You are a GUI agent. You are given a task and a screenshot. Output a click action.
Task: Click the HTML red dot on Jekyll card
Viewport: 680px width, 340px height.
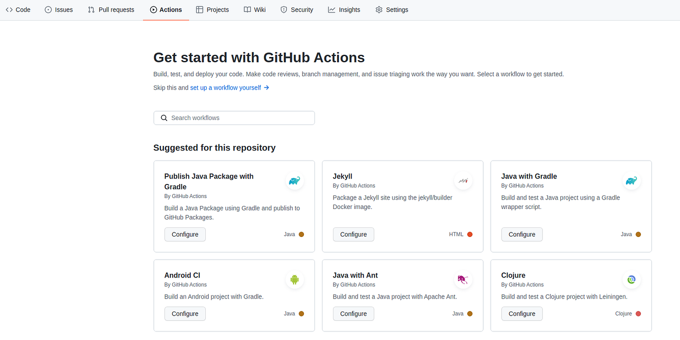pos(469,234)
